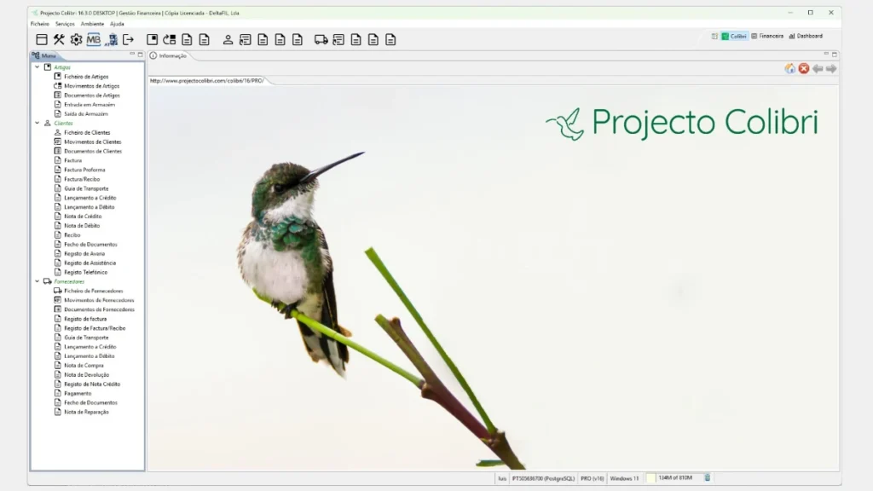Viewport: 873px width, 491px height.
Task: Collapse the Clientes tree group
Action: click(x=38, y=123)
